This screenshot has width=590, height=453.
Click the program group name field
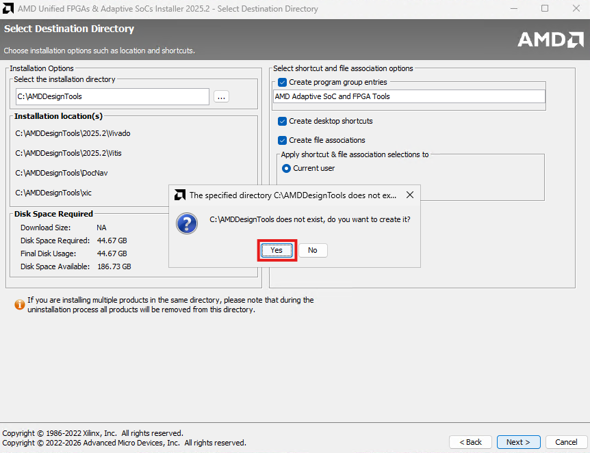[409, 96]
